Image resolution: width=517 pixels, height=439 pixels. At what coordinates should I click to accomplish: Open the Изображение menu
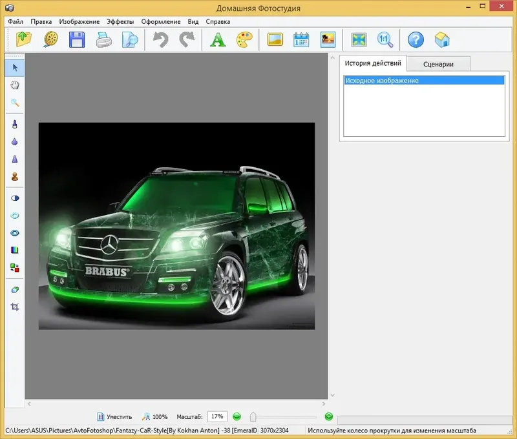tap(79, 21)
